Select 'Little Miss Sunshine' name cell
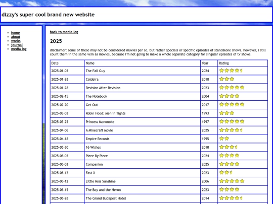The width and height of the screenshot is (273, 204). [x=143, y=181]
